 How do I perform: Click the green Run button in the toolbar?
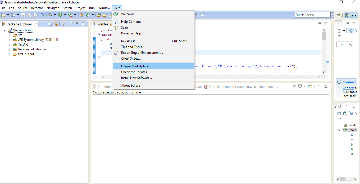click(x=60, y=15)
